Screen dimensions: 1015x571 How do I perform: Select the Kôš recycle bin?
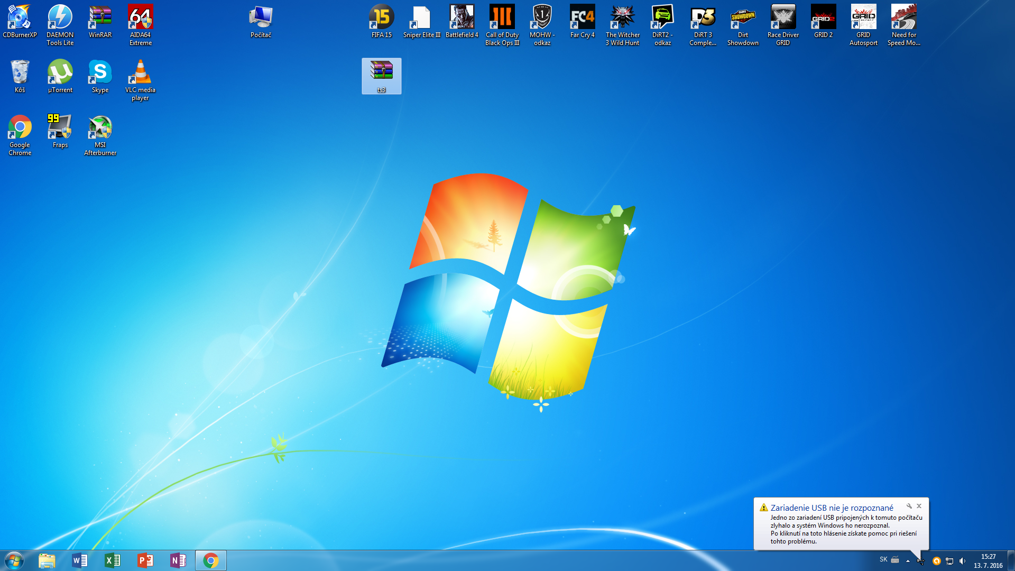[20, 77]
